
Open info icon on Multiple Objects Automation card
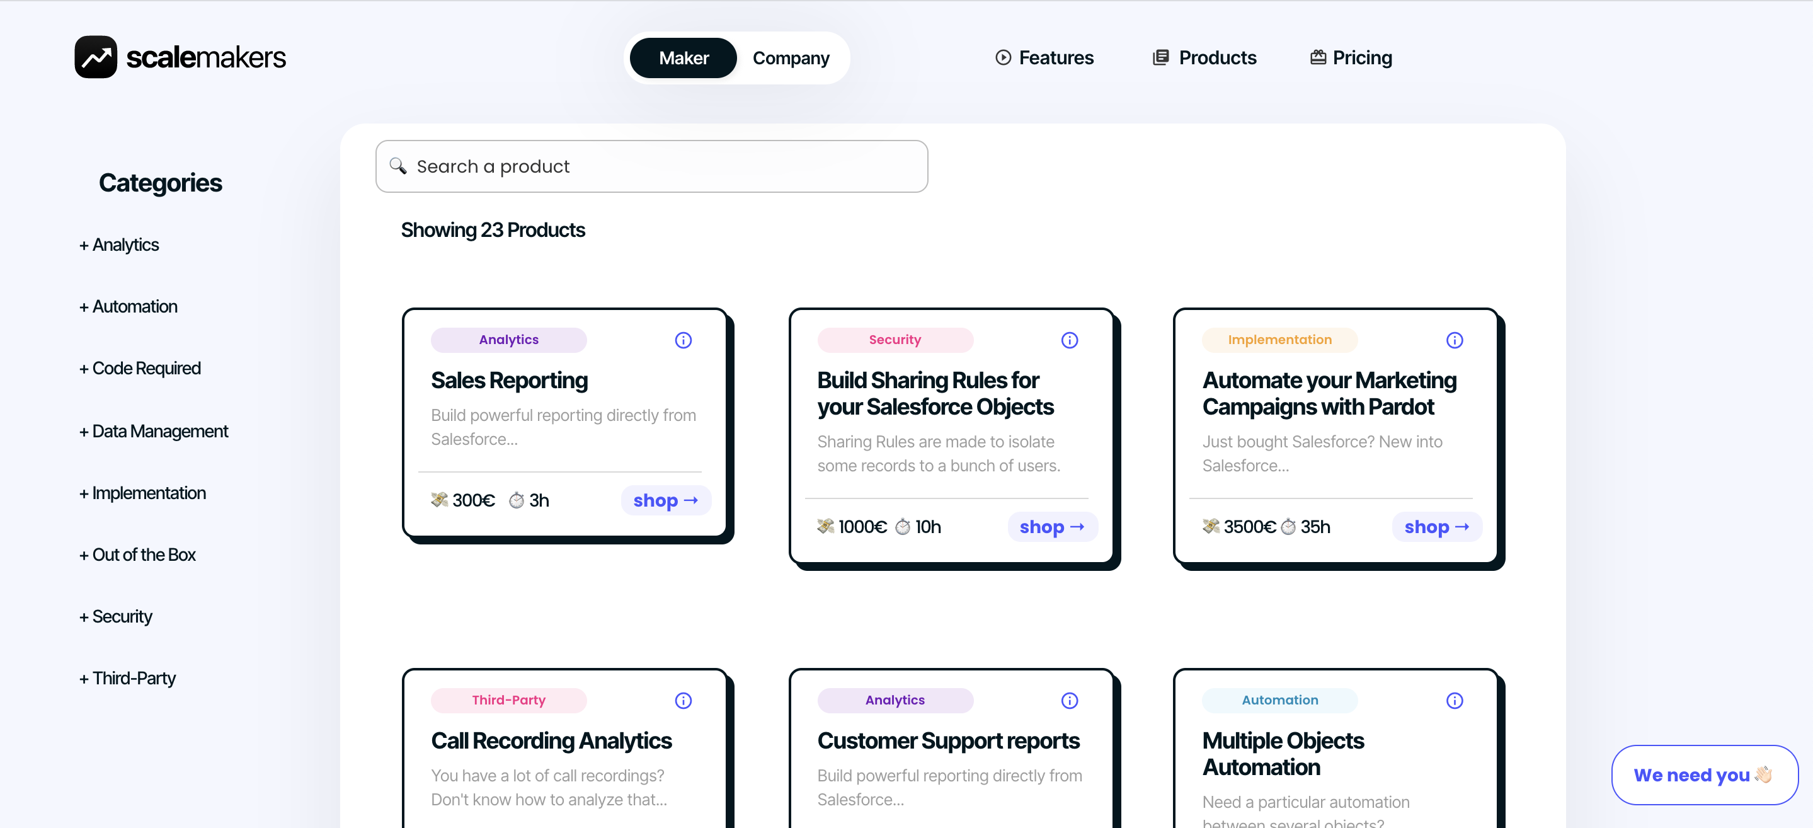[1454, 701]
